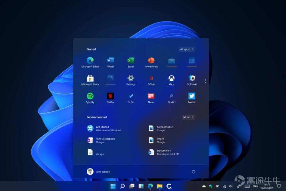Launch Excel from the Start menu

(130, 61)
